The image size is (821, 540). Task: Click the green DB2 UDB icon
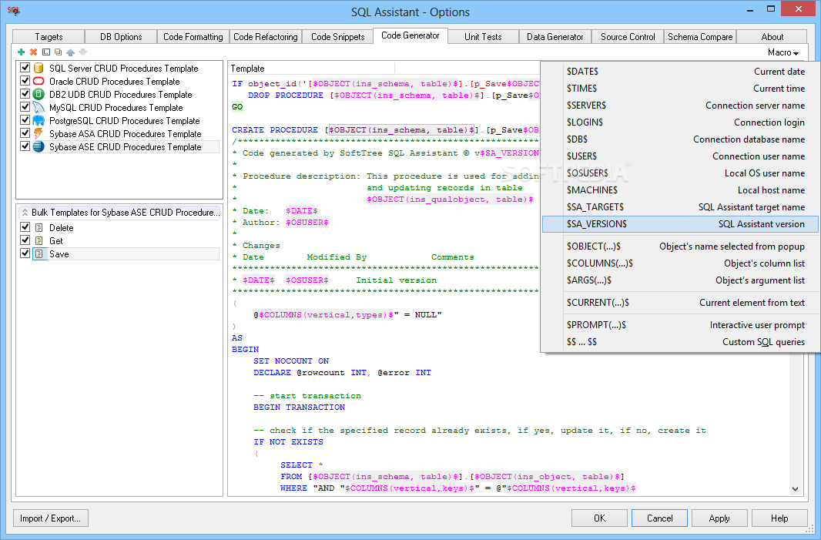point(39,94)
